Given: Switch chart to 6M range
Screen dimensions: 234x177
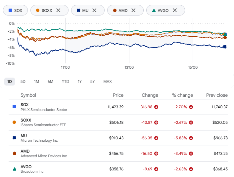Looking at the screenshot, I should [50, 82].
